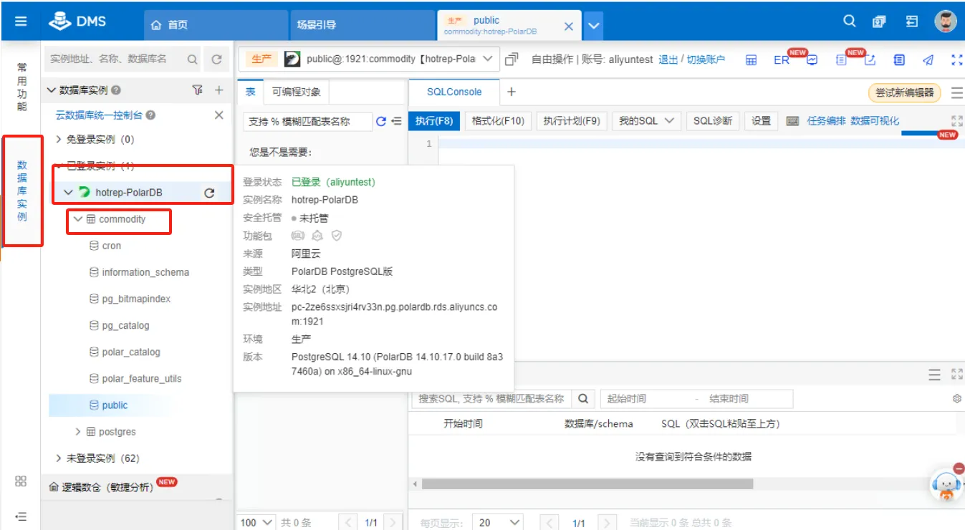Click the keyboard icon near 任务编排
The width and height of the screenshot is (965, 530).
point(792,121)
